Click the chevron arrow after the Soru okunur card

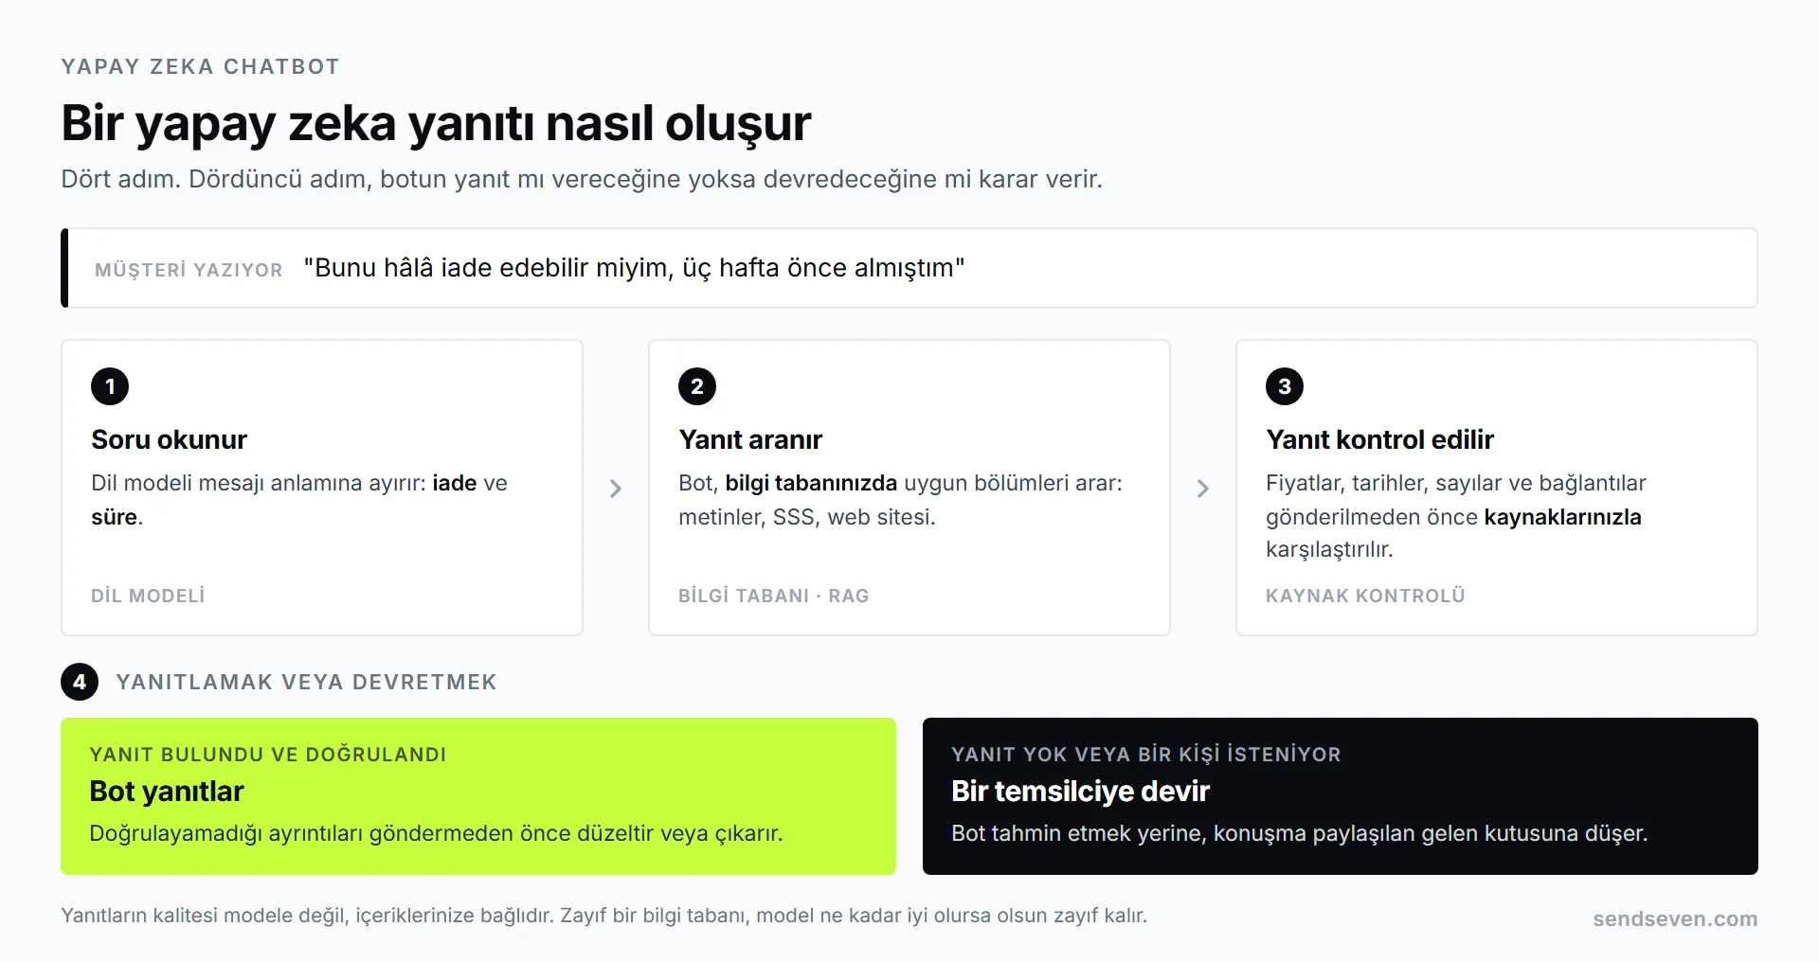pyautogui.click(x=616, y=489)
